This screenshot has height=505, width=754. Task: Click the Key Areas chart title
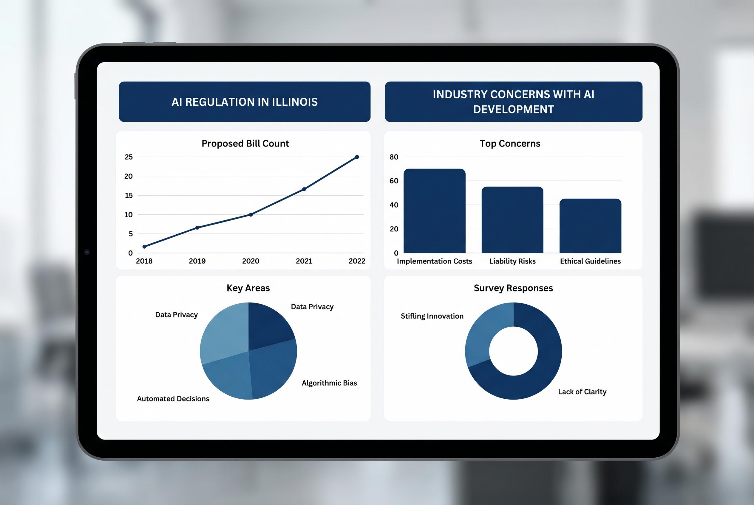[248, 288]
